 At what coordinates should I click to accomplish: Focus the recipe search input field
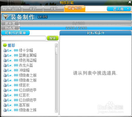pyautogui.click(x=24, y=38)
